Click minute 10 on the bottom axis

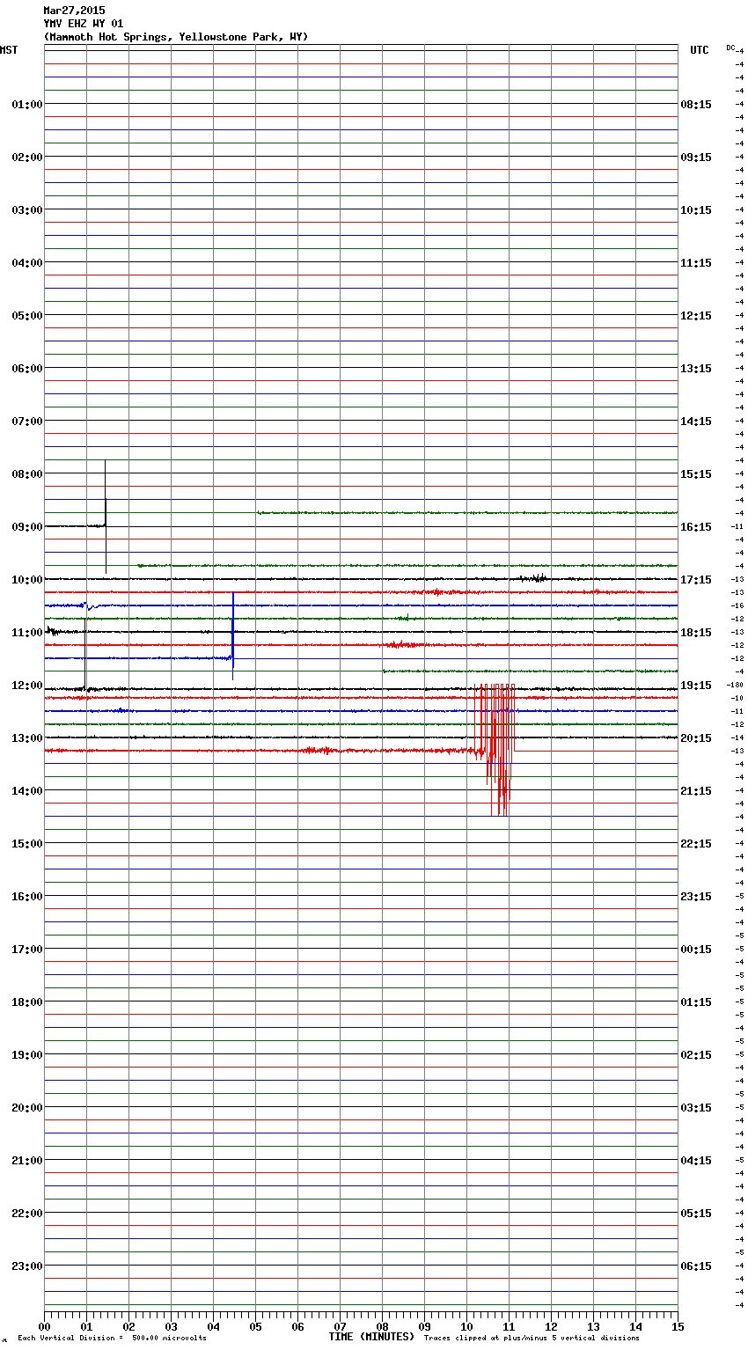(466, 1326)
